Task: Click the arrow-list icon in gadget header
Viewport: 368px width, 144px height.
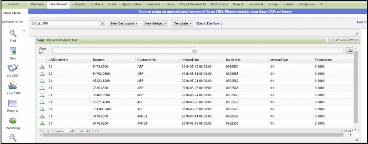Action: (332, 40)
